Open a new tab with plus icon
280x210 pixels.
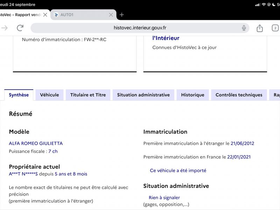(x=121, y=15)
